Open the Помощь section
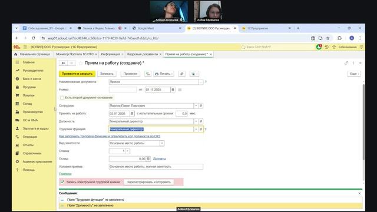377x212 pixels. point(29,170)
